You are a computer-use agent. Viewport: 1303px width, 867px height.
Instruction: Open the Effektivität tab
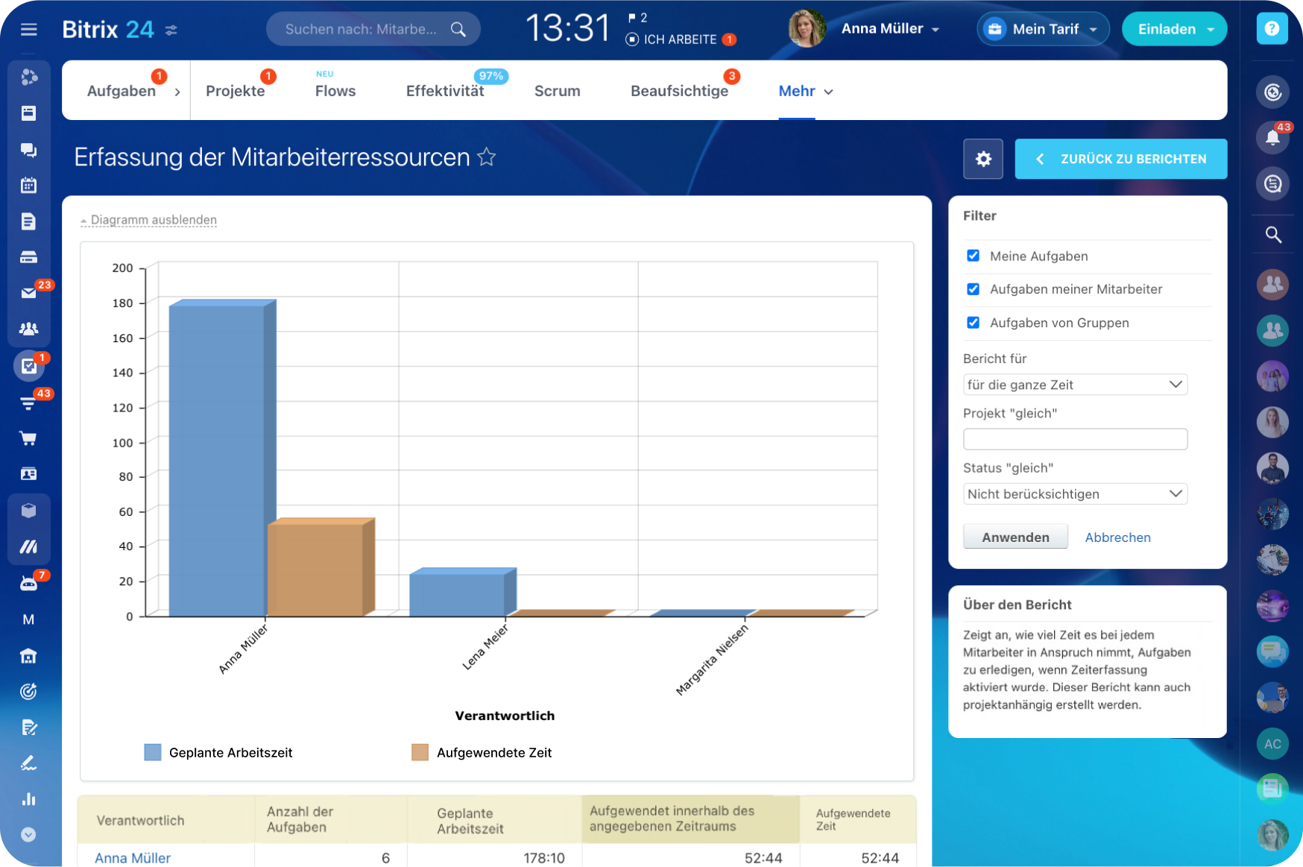[445, 91]
